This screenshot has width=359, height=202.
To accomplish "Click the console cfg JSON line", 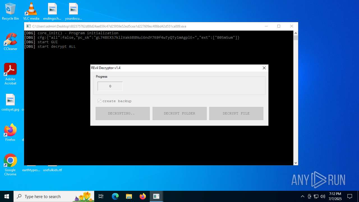I will pos(132,38).
